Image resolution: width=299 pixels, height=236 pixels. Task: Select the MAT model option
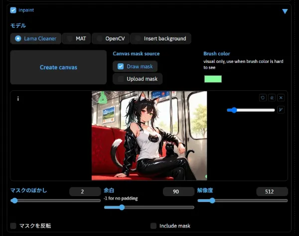pyautogui.click(x=70, y=38)
